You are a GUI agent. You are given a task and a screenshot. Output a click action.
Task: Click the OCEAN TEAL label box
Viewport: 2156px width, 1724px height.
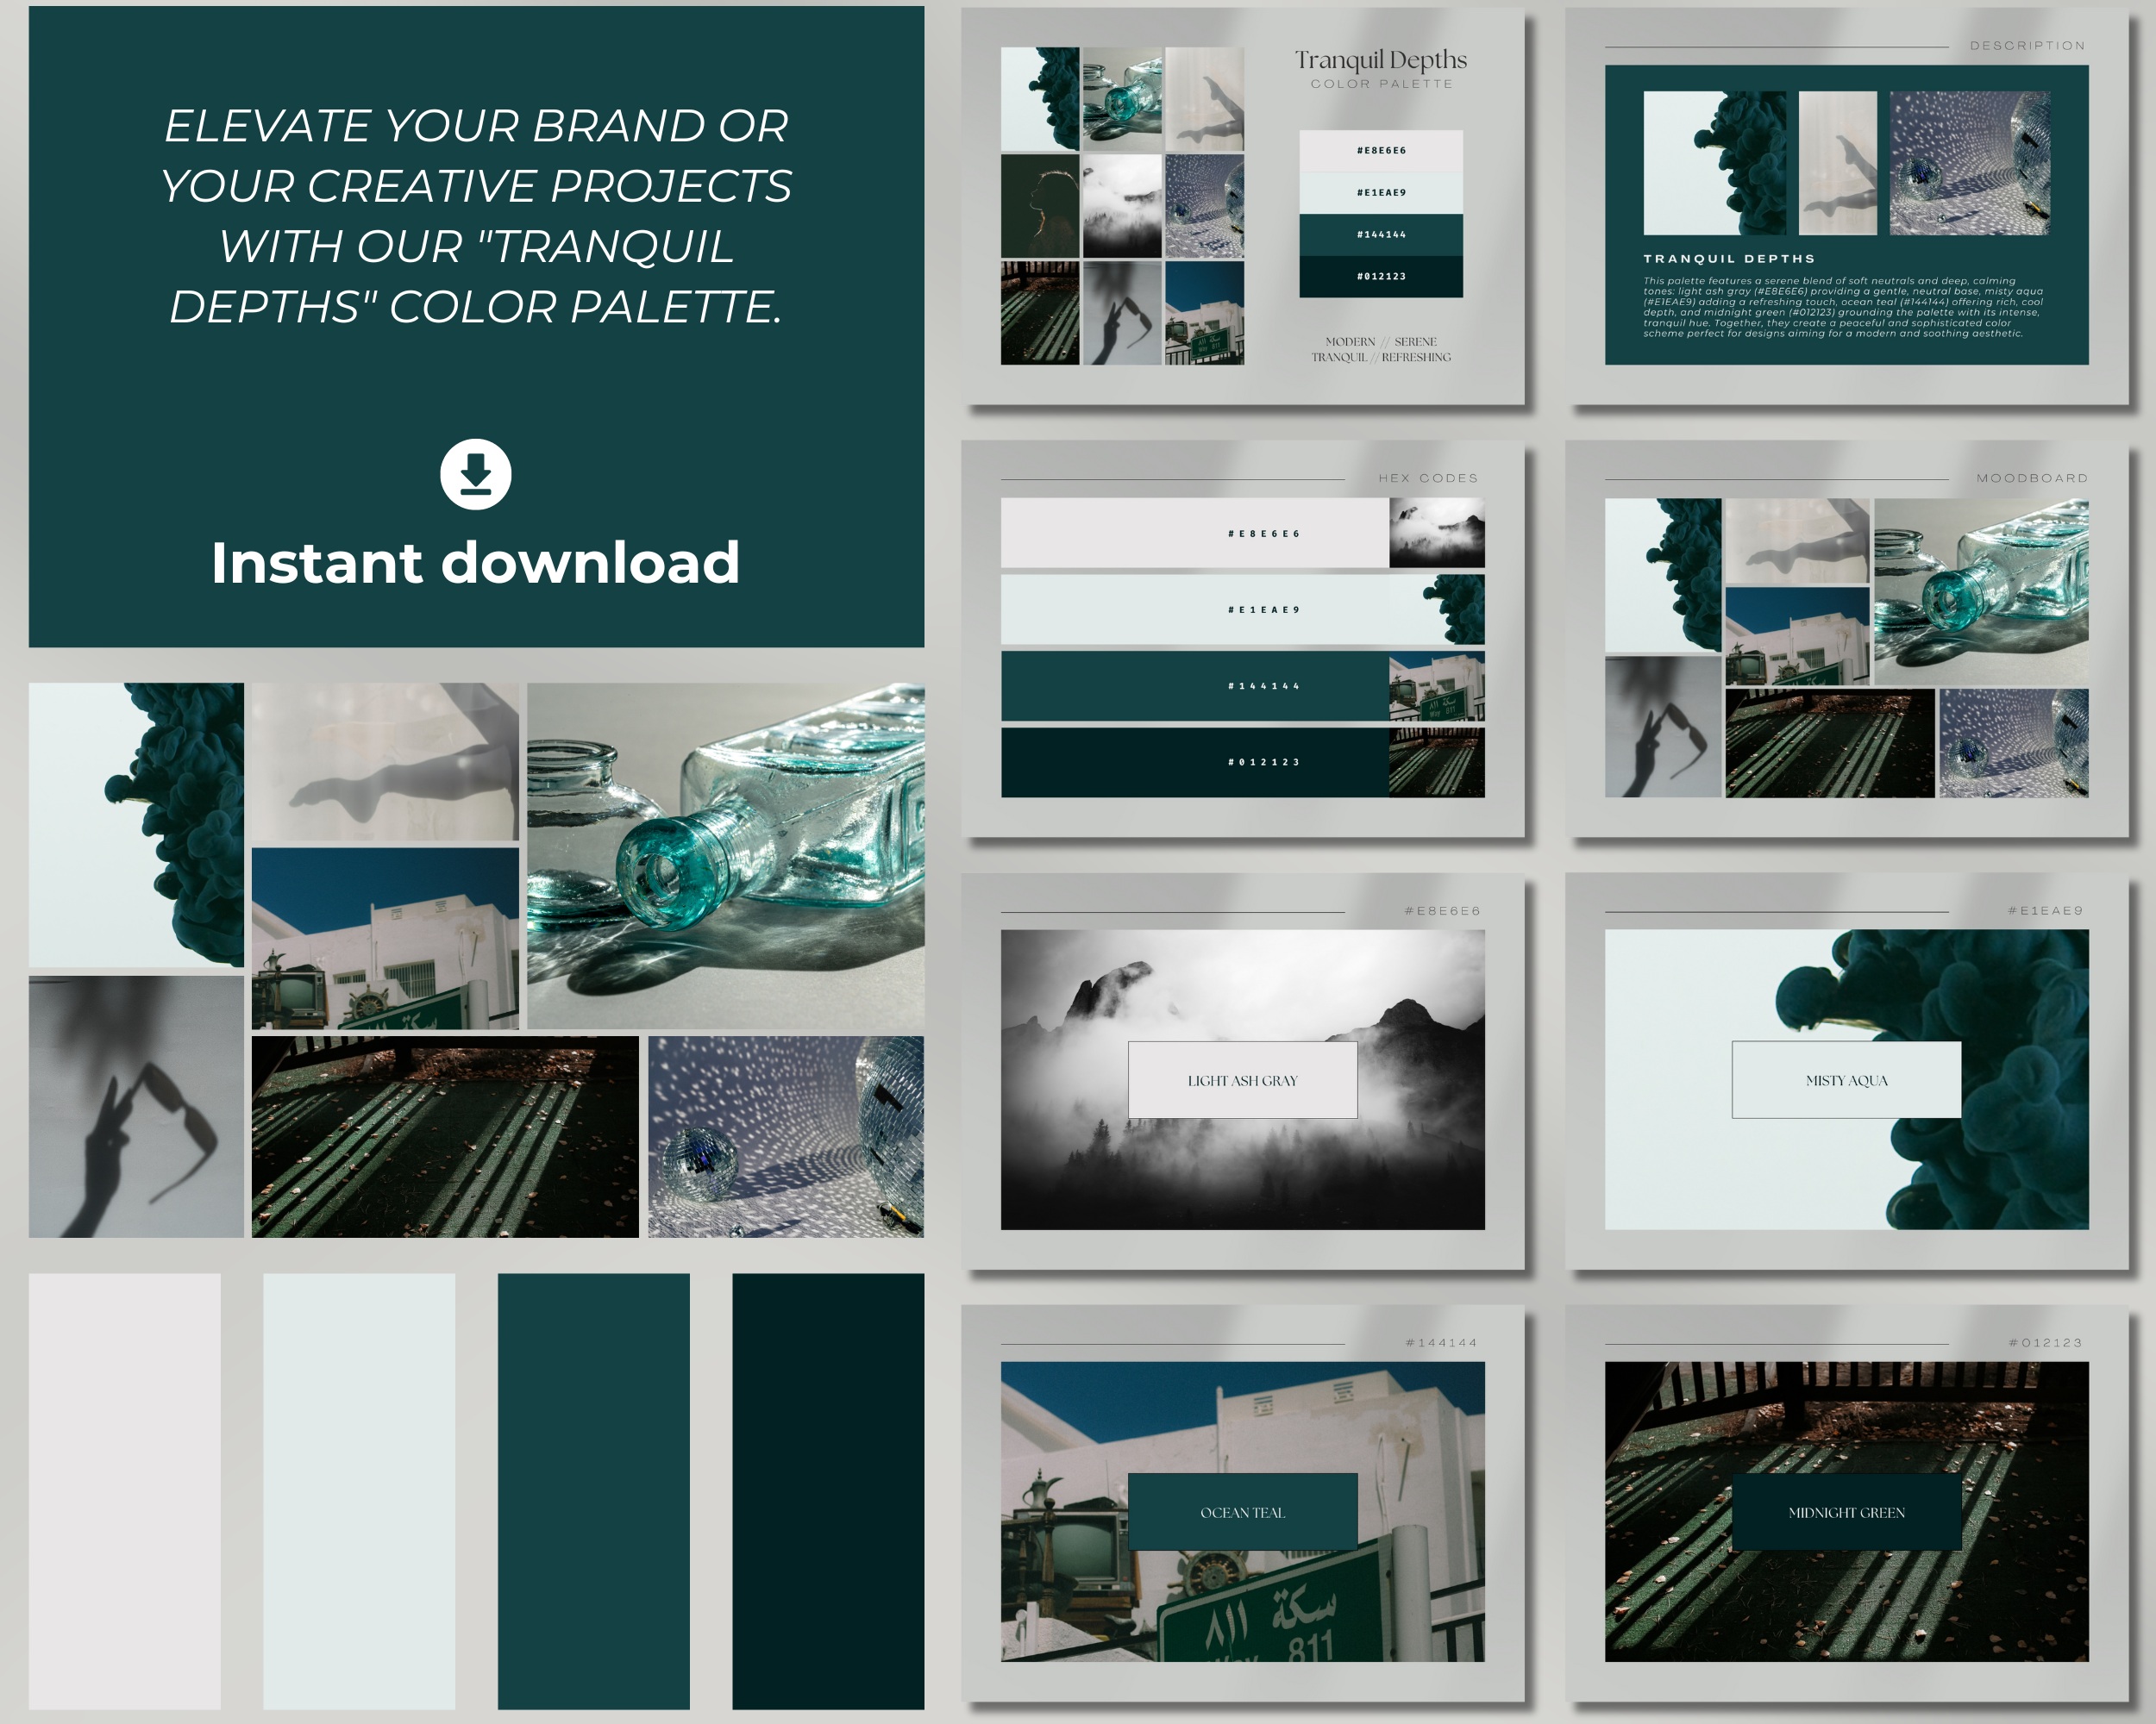click(1242, 1512)
